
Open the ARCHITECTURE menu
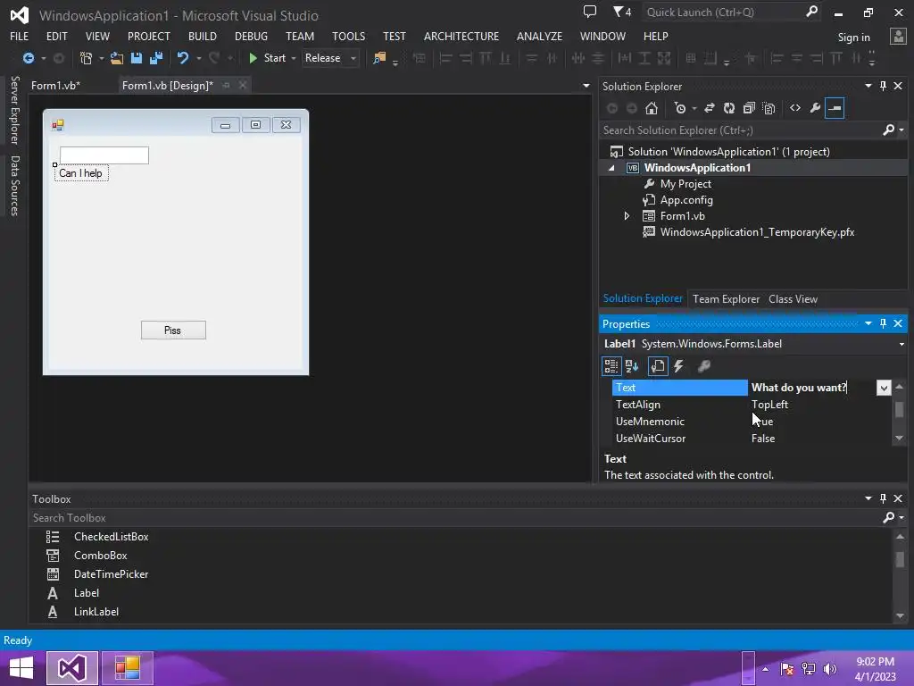point(461,36)
